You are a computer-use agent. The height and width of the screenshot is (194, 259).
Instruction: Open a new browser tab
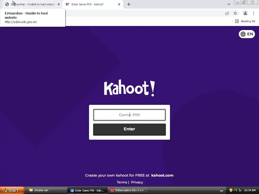pos(129,4)
